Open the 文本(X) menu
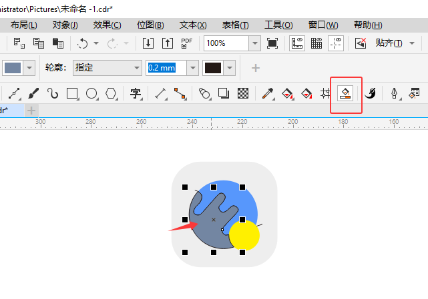This screenshot has width=428, height=299. (x=193, y=25)
